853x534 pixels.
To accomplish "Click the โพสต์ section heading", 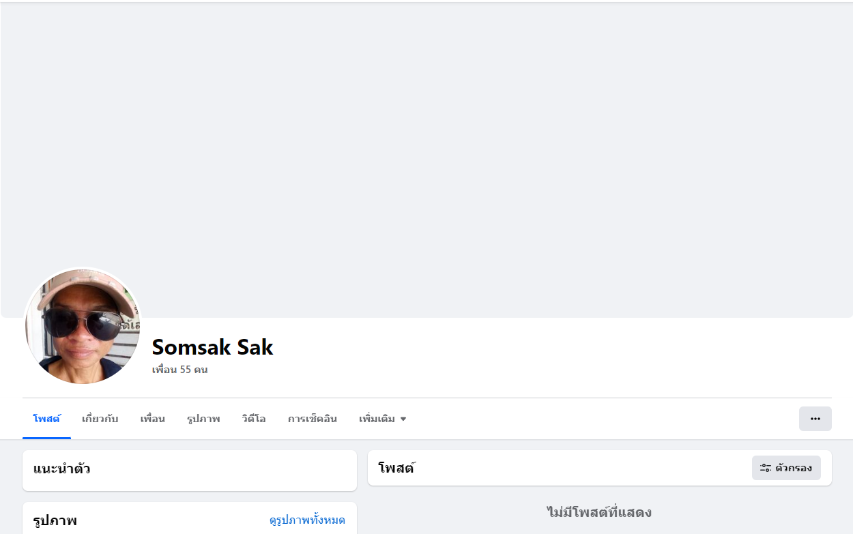I will pos(396,468).
